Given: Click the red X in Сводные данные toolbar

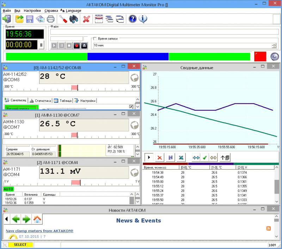Looking at the screenshot, I should (160, 158).
